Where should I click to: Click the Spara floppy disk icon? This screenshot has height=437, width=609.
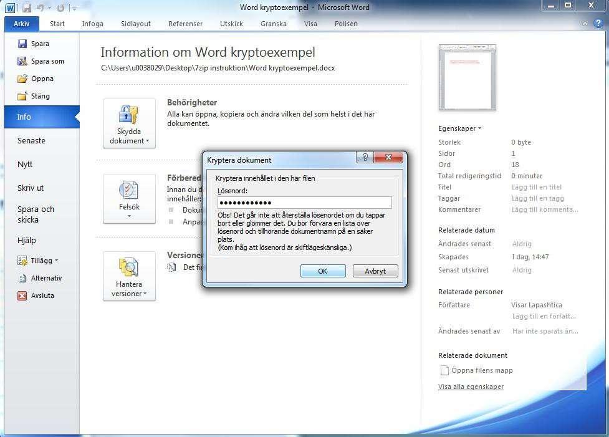tap(22, 44)
